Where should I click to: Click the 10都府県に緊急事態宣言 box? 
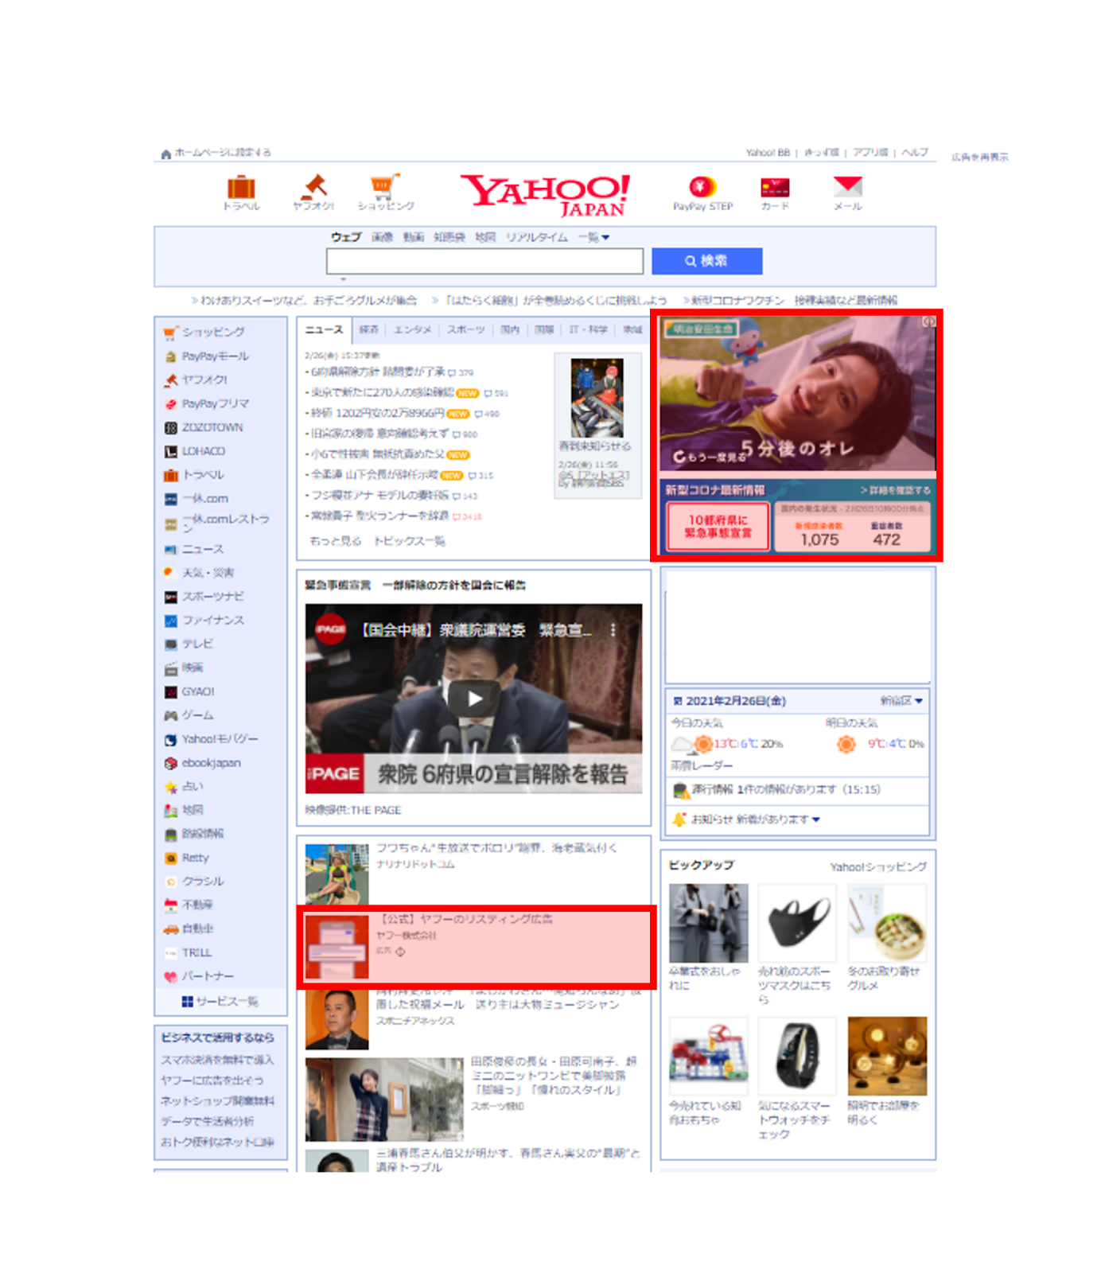(717, 526)
